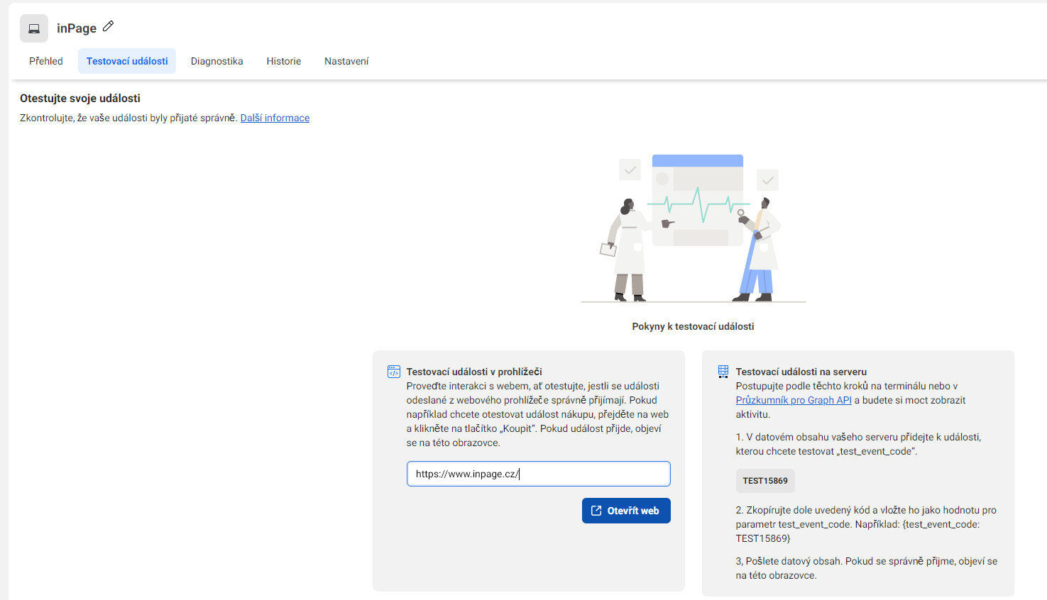
Task: Click the browser code icon in the left card
Action: pyautogui.click(x=394, y=372)
